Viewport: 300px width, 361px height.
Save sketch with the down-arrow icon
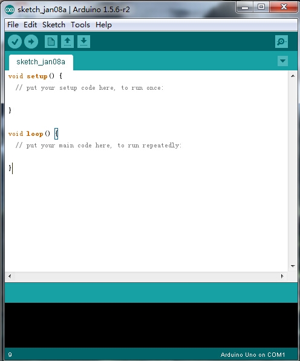click(84, 42)
